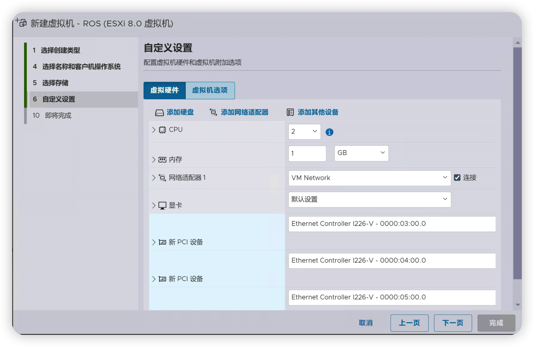Click the memory size input field
Viewport: 534px width, 347px height.
(x=307, y=154)
